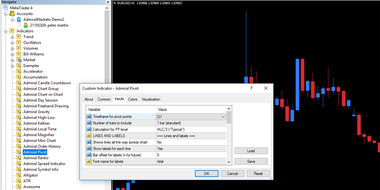The width and height of the screenshot is (380, 190).
Task: Click the Trend indicator group icon
Action: (19, 37)
